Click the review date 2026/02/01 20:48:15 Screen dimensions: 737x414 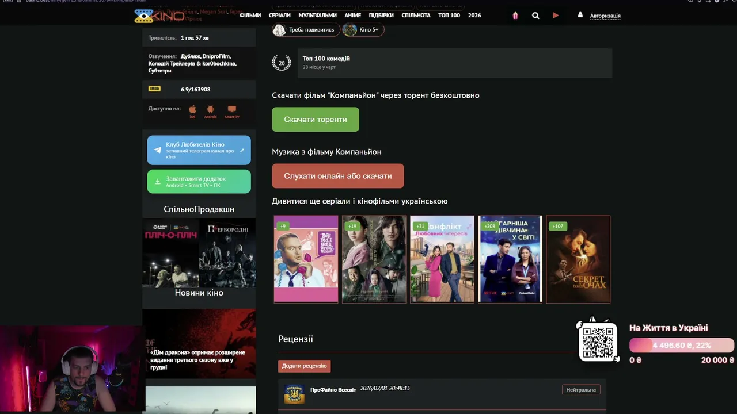pos(385,389)
